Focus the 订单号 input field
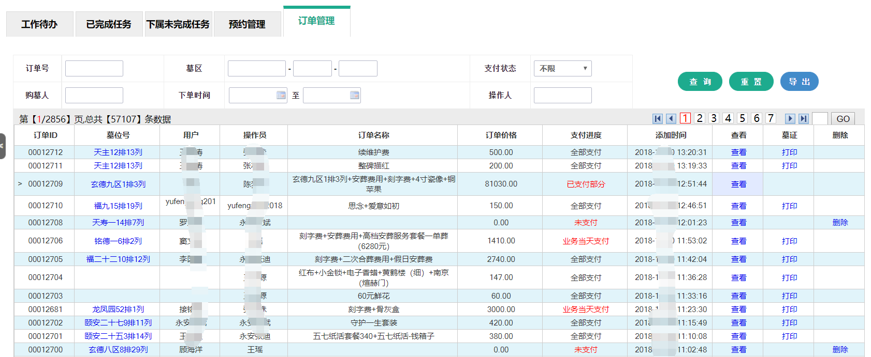This screenshot has width=871, height=357. click(94, 69)
